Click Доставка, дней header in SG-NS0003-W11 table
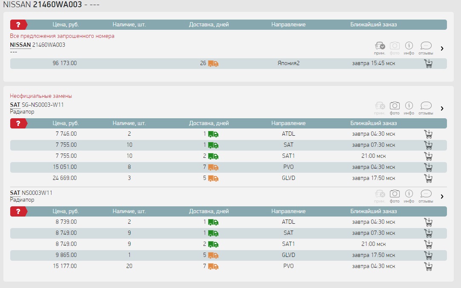This screenshot has width=461, height=288. pyautogui.click(x=209, y=123)
